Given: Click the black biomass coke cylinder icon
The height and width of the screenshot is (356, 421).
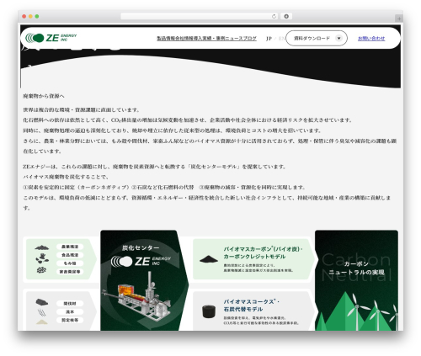Looking at the screenshot, I should click(209, 311).
